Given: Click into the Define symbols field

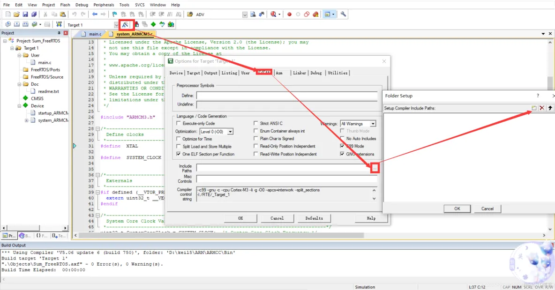Looking at the screenshot, I should point(287,96).
